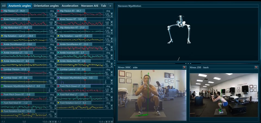Zoom in Hip Rotation - out LT scale

point(55,39)
